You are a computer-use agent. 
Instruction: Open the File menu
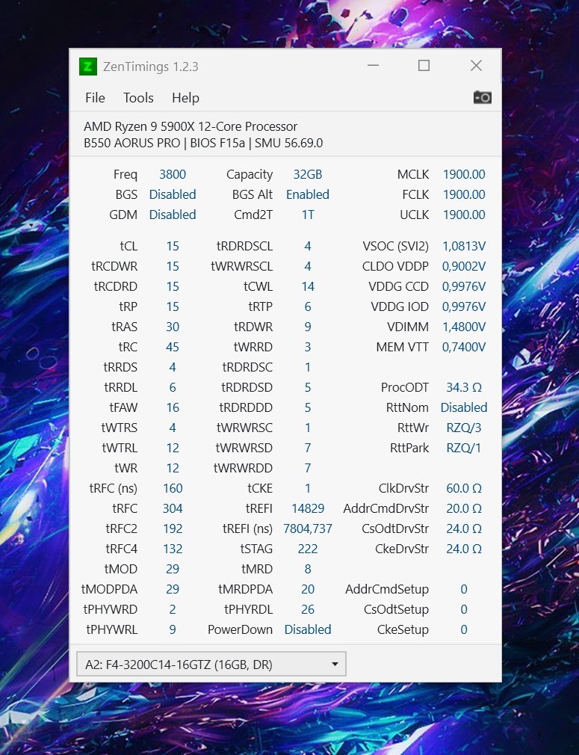[95, 98]
